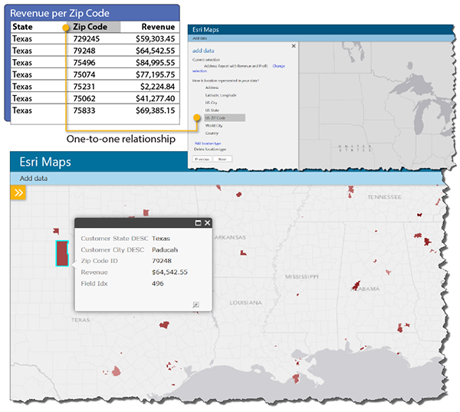
Task: Expand the orange double-chevron side panel
Action: point(18,193)
